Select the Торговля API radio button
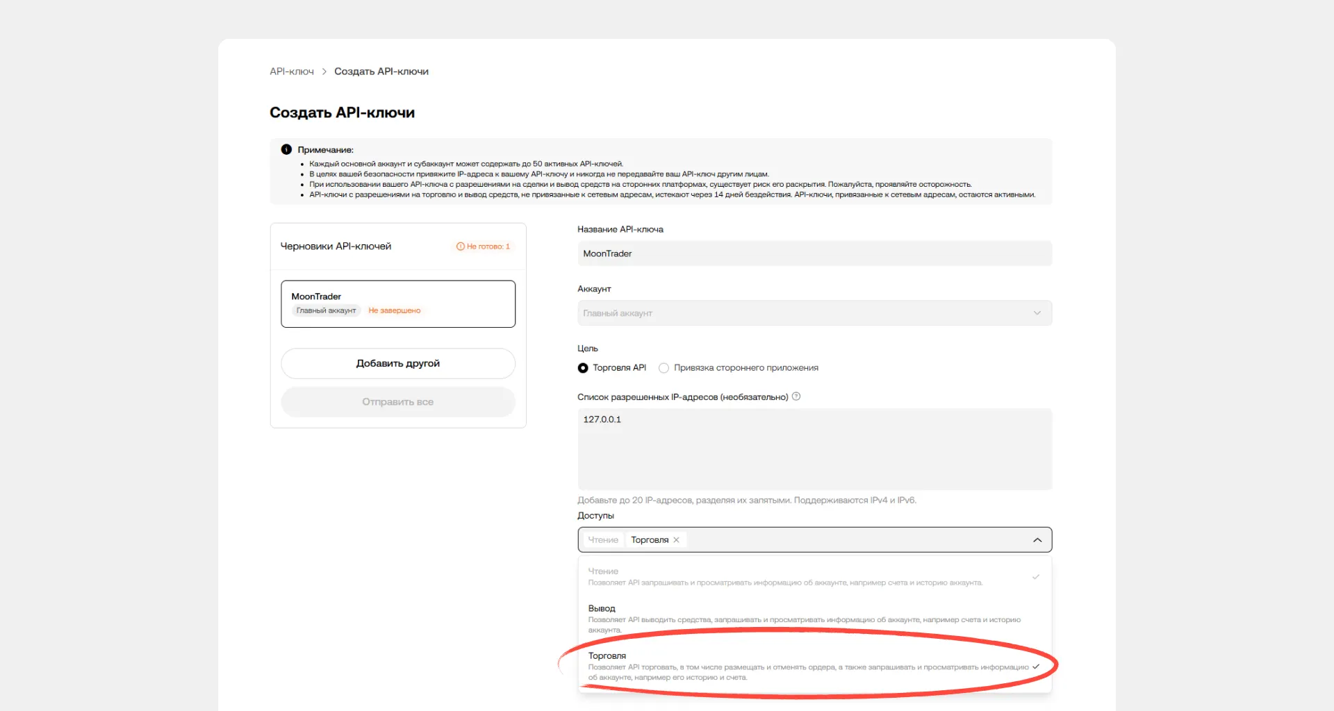This screenshot has width=1334, height=711. click(x=583, y=368)
